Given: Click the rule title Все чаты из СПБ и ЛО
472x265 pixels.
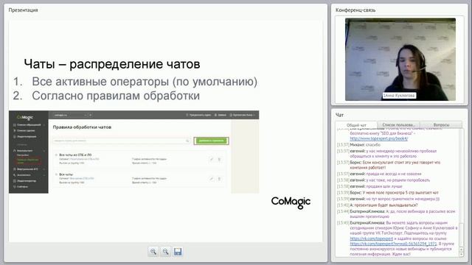Looking at the screenshot, I should pos(75,155).
